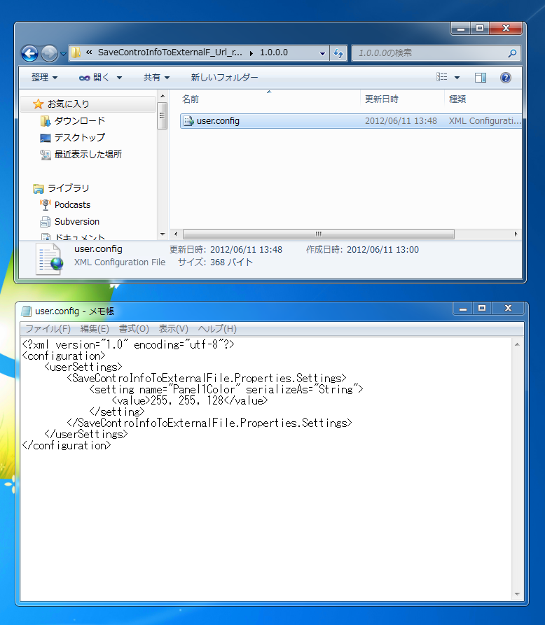Open the ファイル(F) menu in Notepad
Screen dimensions: 545x625
[48, 329]
